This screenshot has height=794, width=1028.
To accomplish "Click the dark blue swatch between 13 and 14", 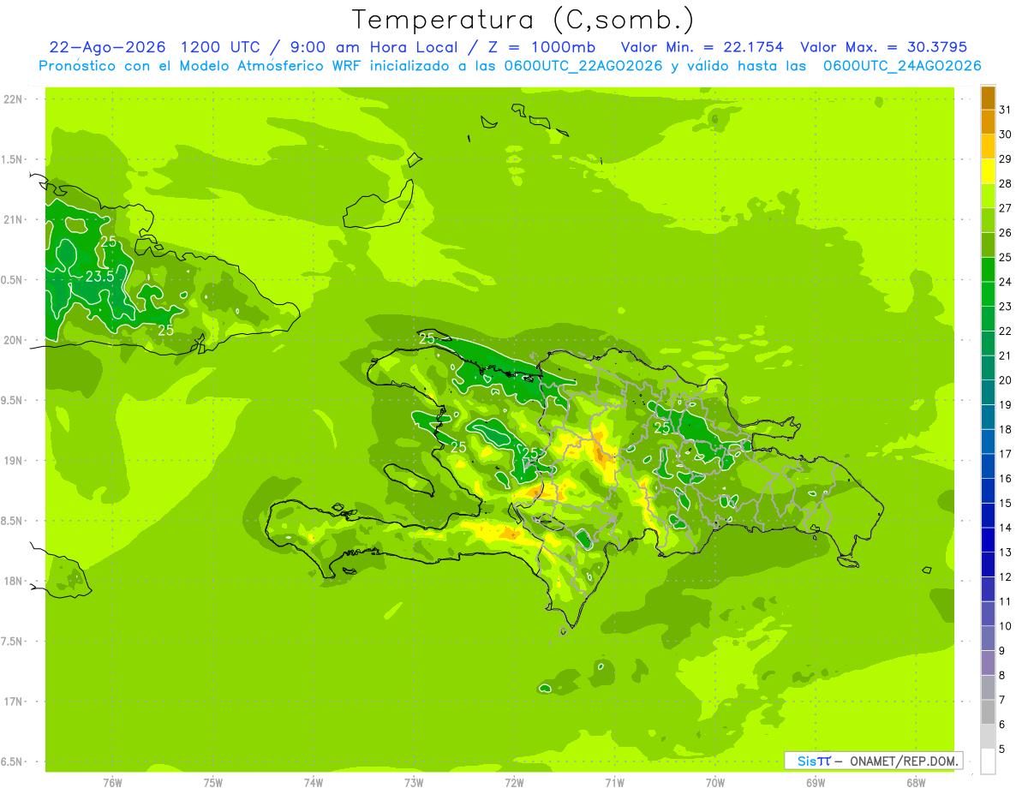I will pyautogui.click(x=988, y=540).
